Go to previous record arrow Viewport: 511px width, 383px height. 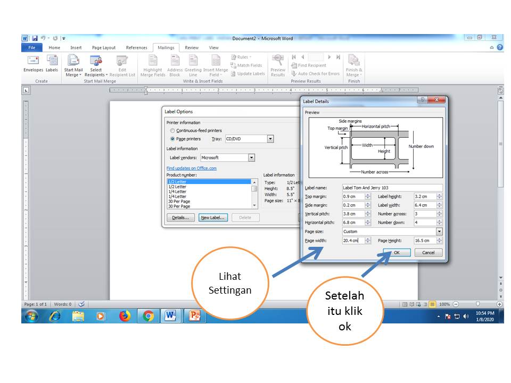pos(303,57)
